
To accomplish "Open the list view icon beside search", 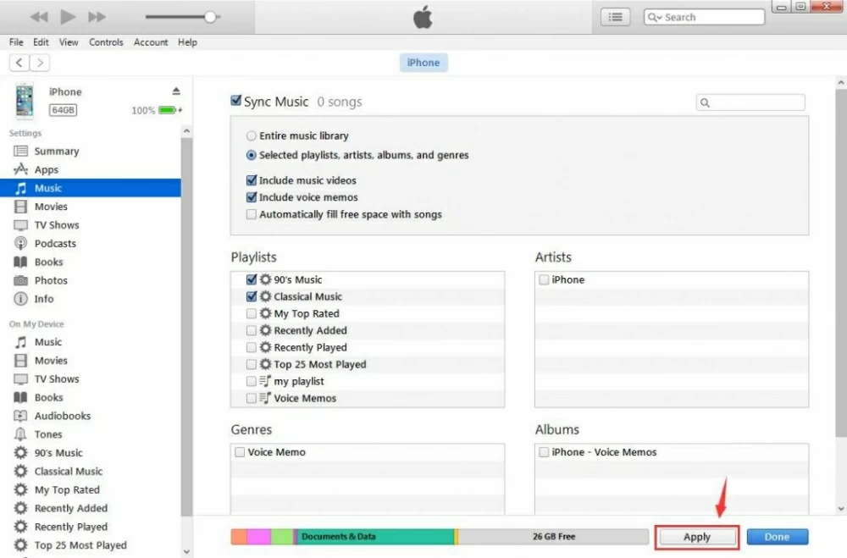I will point(615,17).
